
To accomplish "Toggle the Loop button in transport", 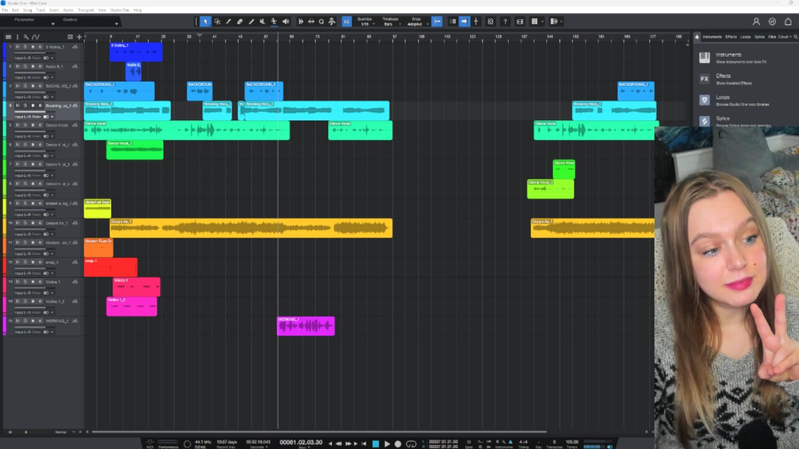I will pyautogui.click(x=411, y=444).
